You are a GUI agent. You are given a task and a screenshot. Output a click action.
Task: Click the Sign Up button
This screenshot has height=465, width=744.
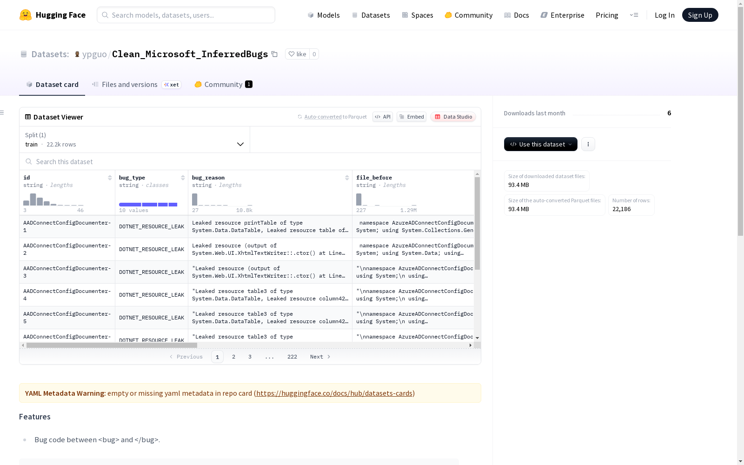(700, 15)
